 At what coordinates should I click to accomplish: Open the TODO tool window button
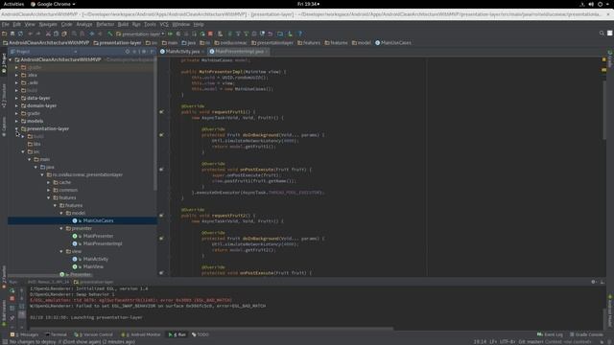(201, 334)
